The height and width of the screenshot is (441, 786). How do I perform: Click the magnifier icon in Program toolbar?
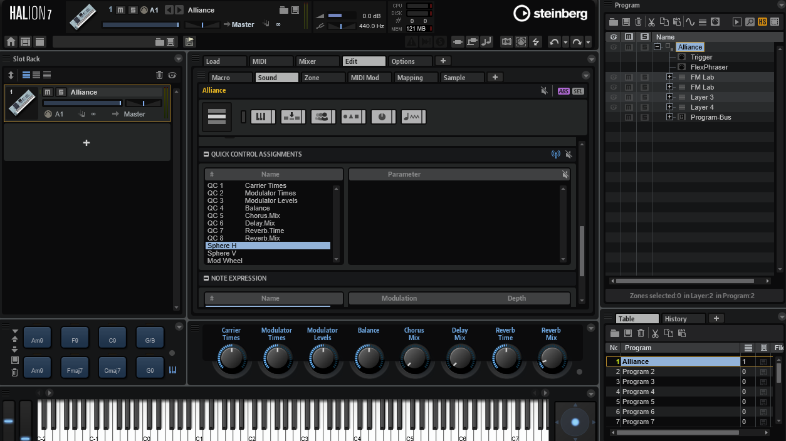(x=750, y=22)
